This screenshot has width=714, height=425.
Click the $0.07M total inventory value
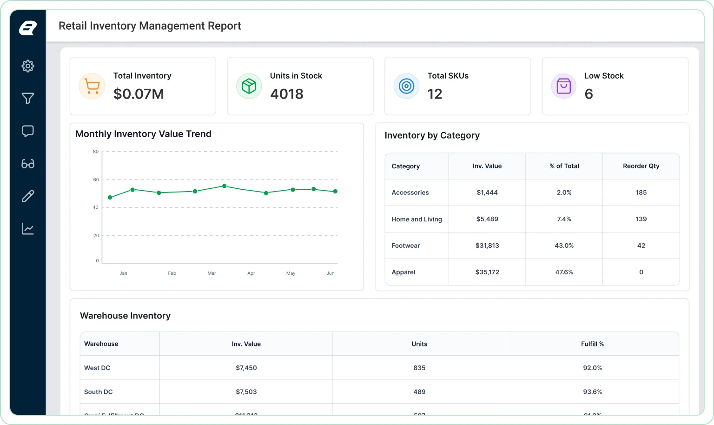(139, 94)
